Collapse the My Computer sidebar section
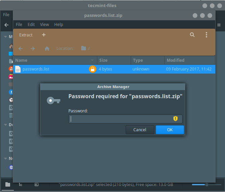The image size is (225, 192). 5,37
